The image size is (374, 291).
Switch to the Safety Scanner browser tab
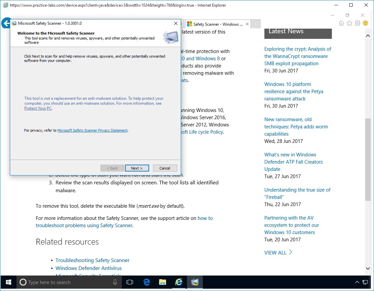(218, 24)
